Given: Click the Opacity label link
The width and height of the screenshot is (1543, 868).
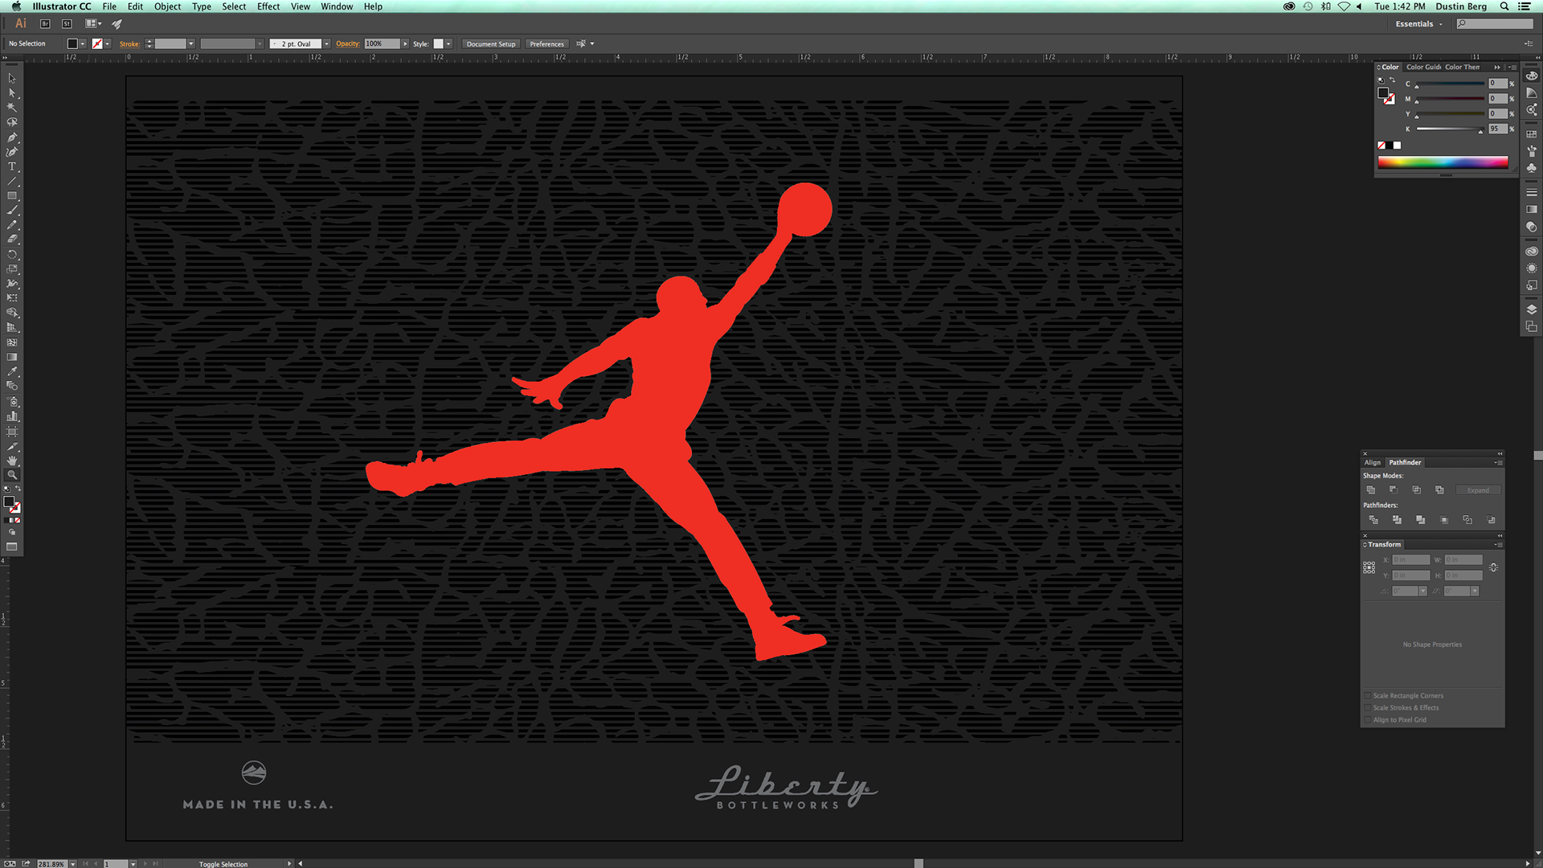Looking at the screenshot, I should (348, 44).
